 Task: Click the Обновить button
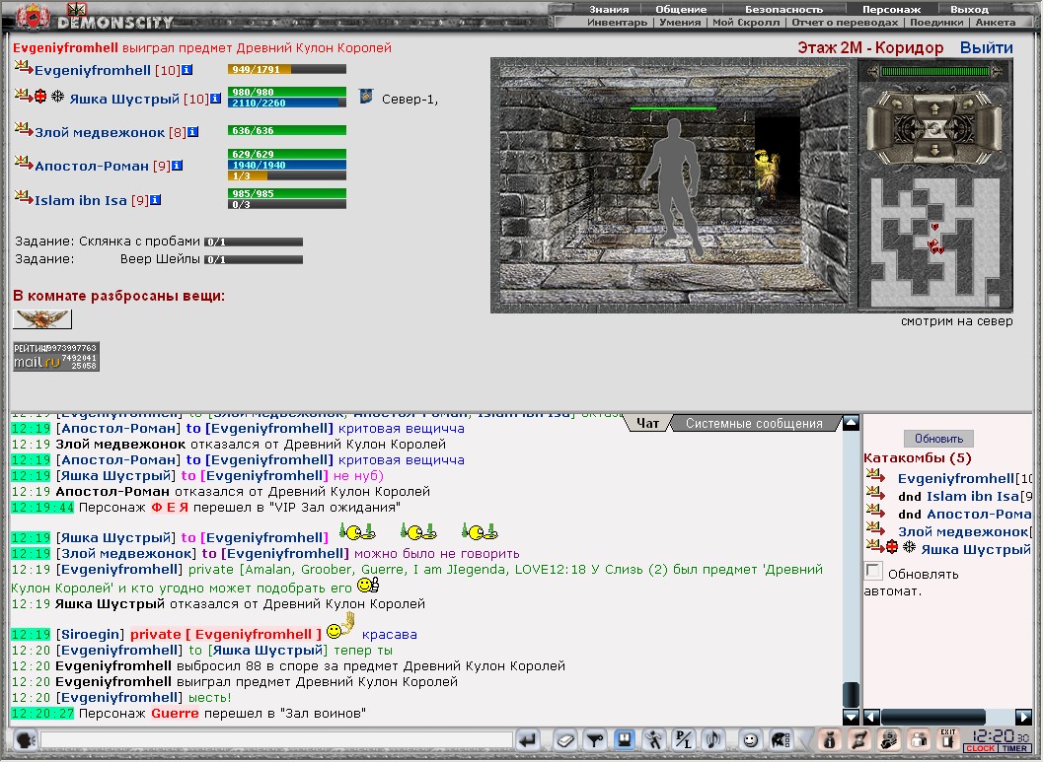[x=937, y=439]
